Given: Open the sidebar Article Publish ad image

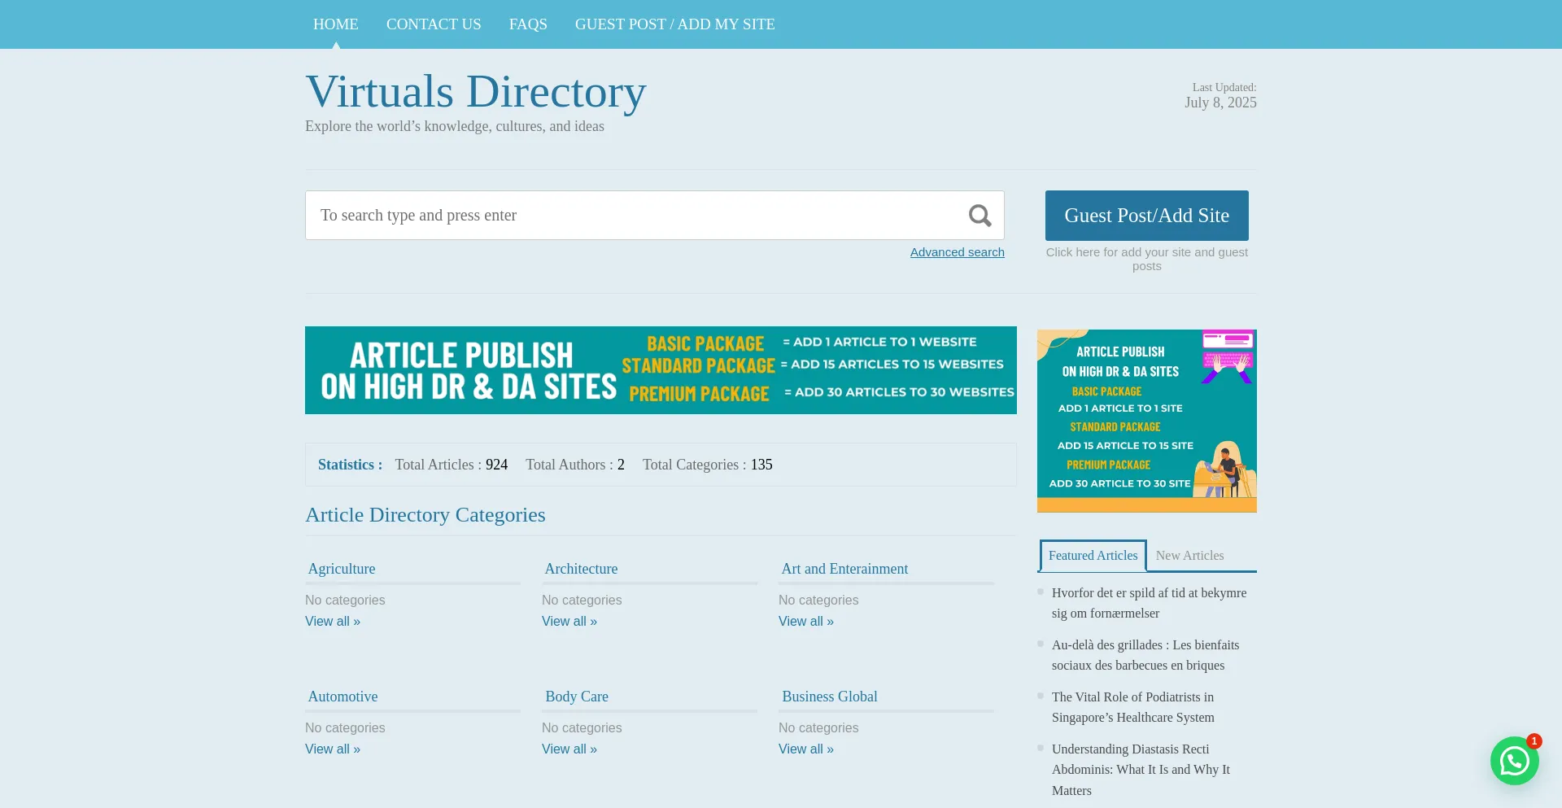Looking at the screenshot, I should tap(1146, 421).
